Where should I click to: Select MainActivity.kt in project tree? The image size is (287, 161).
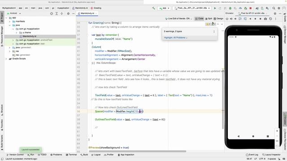(x=29, y=36)
